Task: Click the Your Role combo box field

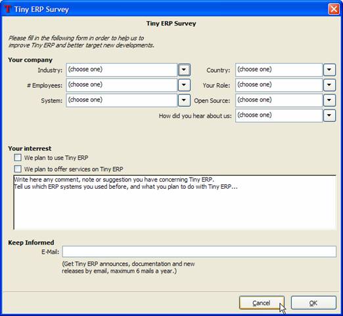Action: pos(279,85)
